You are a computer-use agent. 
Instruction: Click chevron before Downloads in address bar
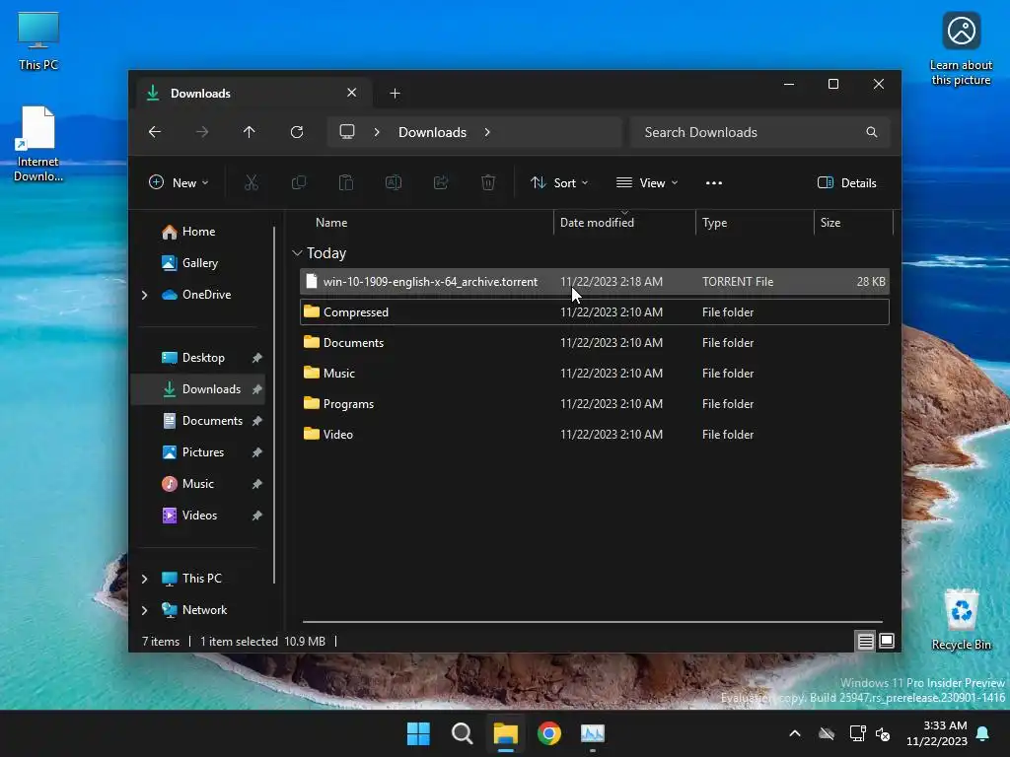(x=377, y=132)
